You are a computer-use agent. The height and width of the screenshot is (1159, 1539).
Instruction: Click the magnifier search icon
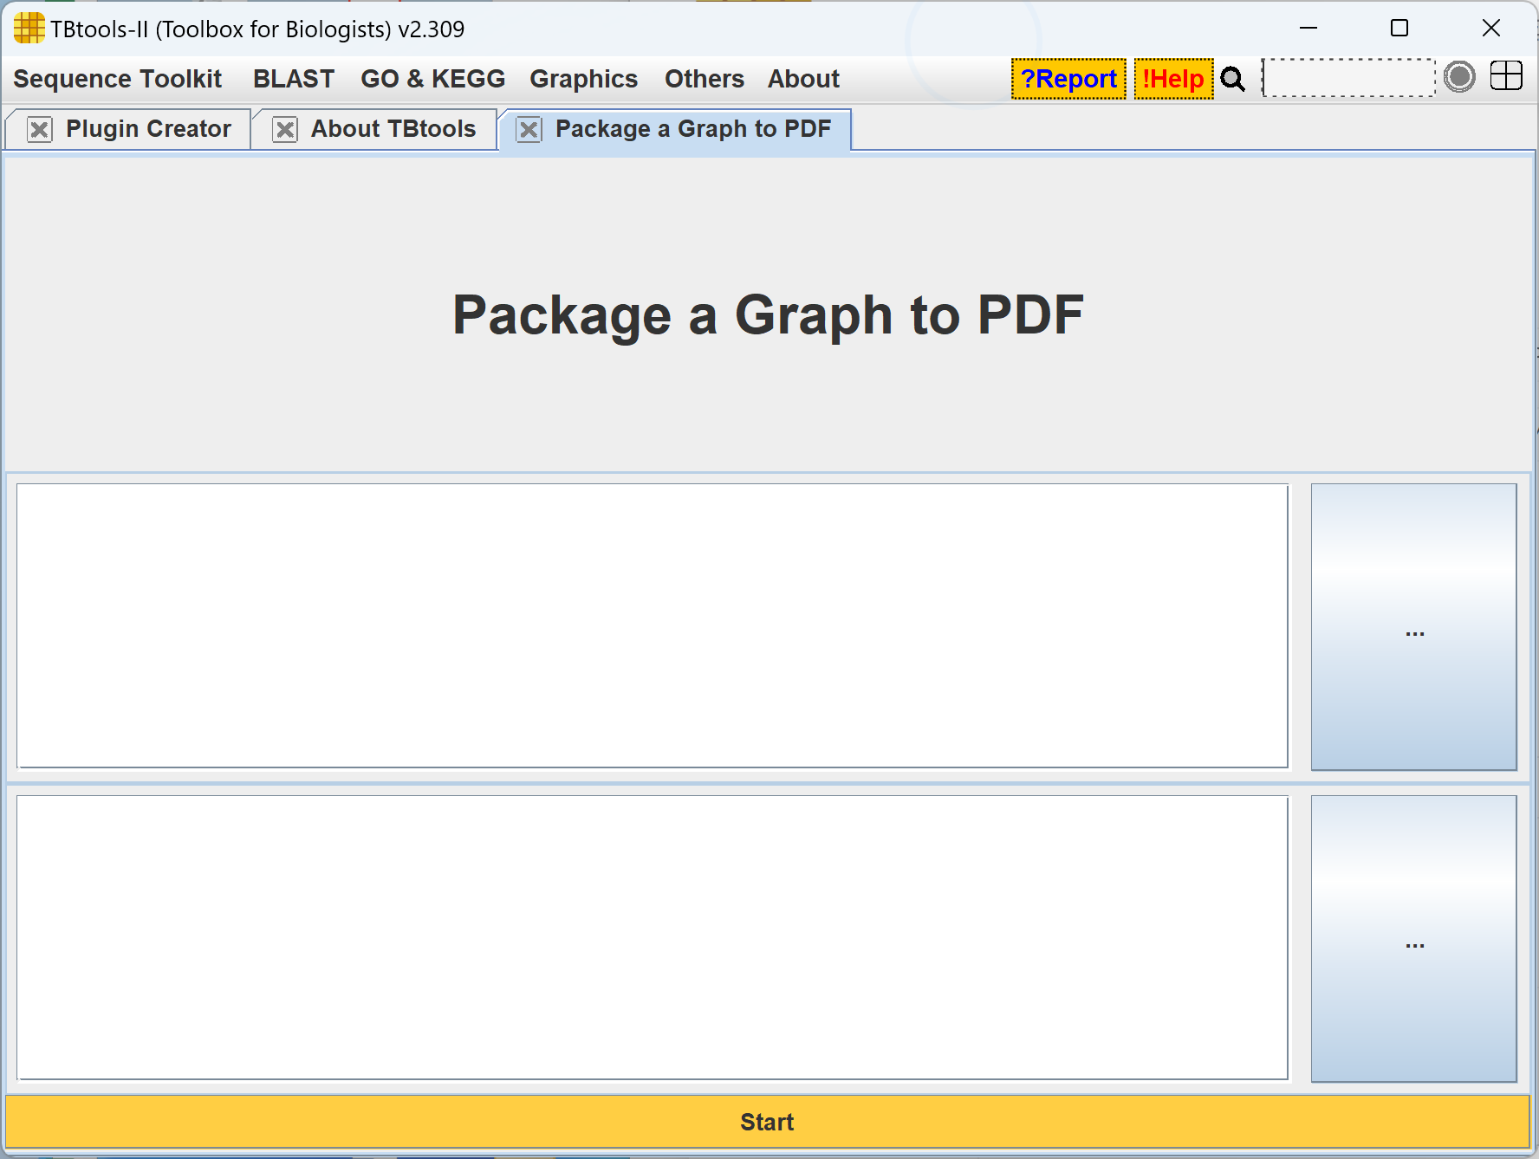[1232, 79]
